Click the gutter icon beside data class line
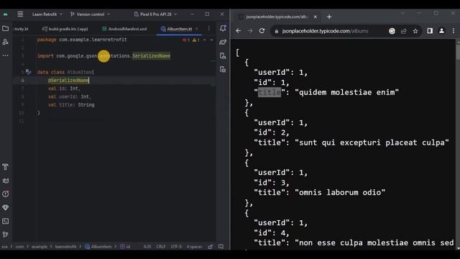This screenshot has width=460, height=259. [28, 72]
